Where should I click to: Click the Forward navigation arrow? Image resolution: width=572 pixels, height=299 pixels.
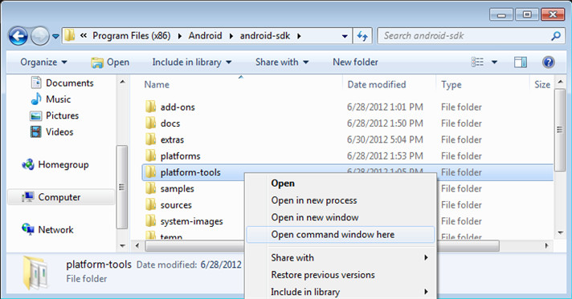(x=39, y=36)
